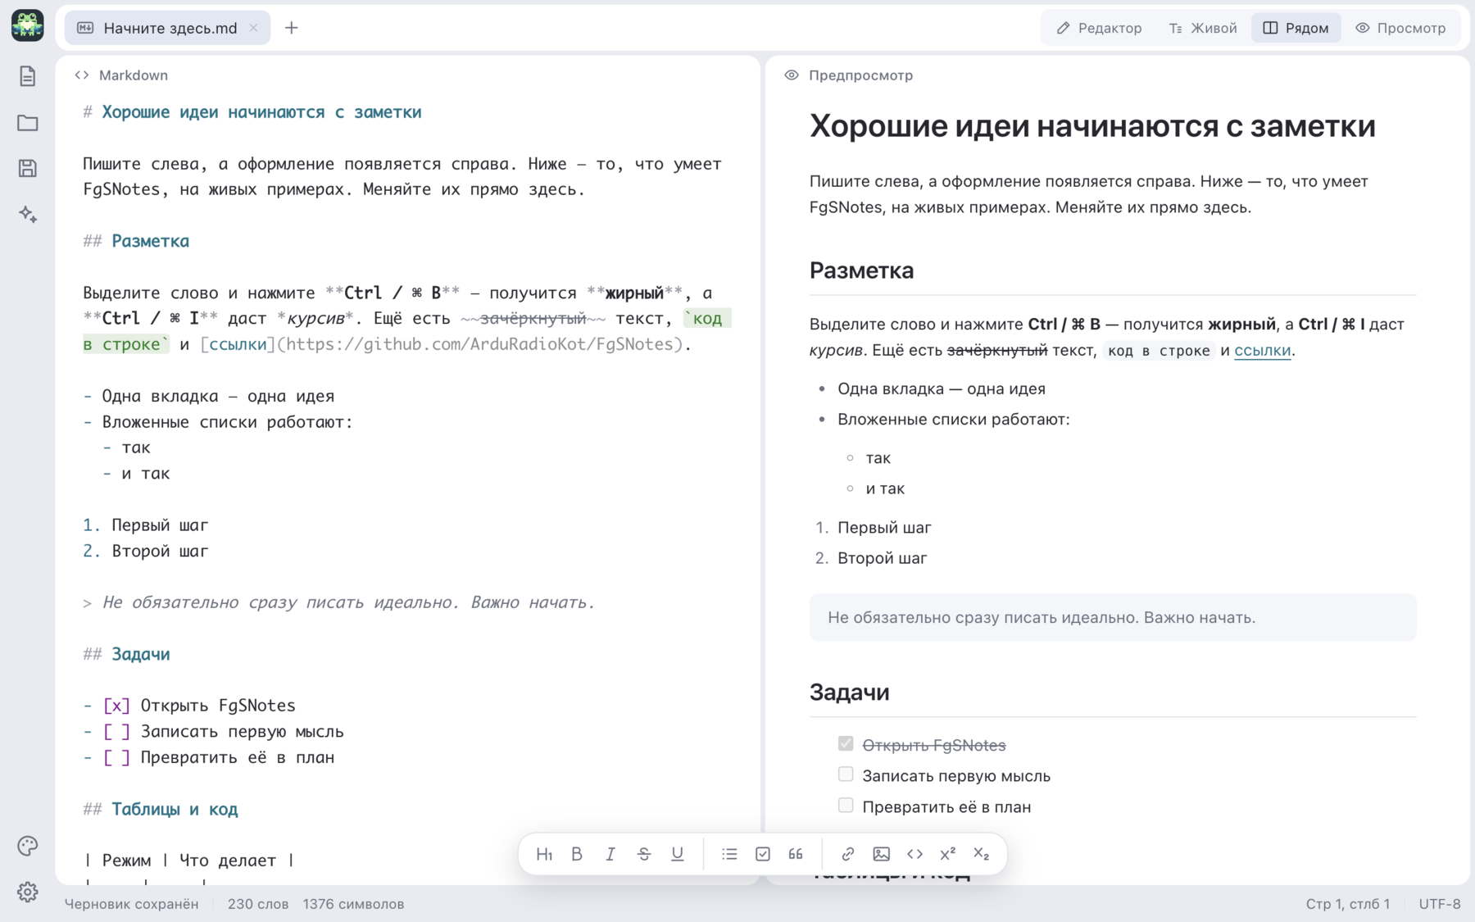Click the 'Разметка' heading in preview

tap(861, 270)
